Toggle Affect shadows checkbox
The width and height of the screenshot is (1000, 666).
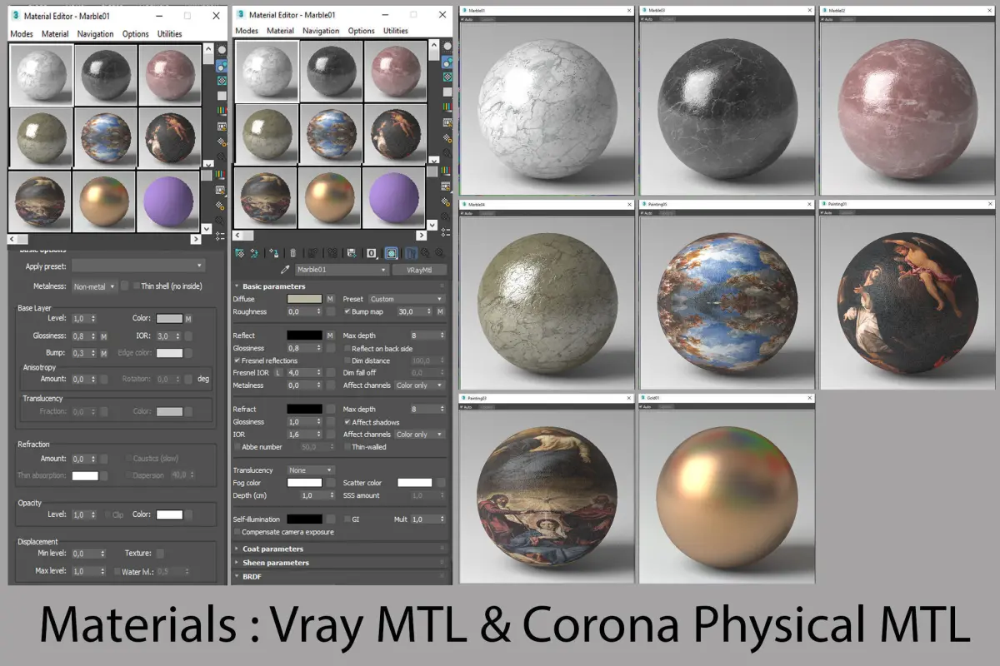[347, 422]
